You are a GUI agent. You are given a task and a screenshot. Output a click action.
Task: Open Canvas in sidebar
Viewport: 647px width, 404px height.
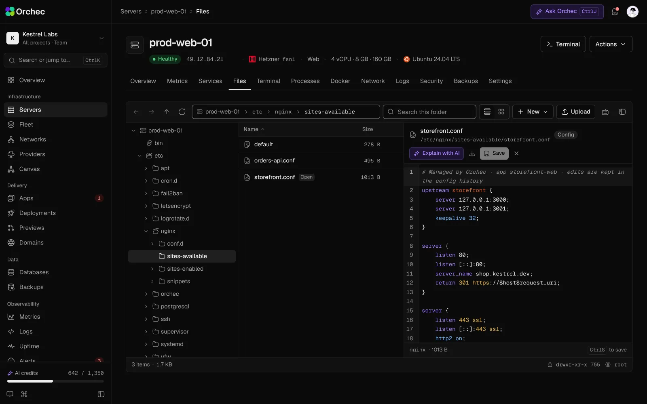pos(55,169)
